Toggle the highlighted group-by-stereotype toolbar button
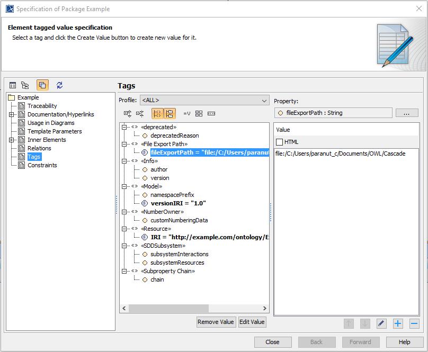This screenshot has width=428, height=352. click(x=157, y=113)
